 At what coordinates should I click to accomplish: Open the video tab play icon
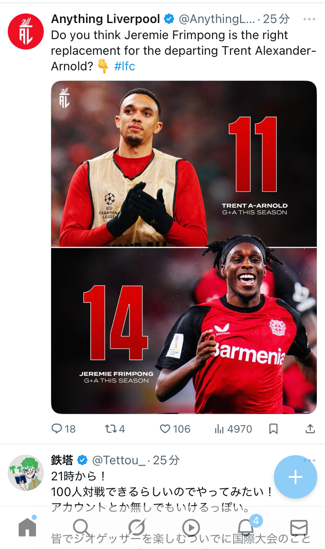point(191,528)
